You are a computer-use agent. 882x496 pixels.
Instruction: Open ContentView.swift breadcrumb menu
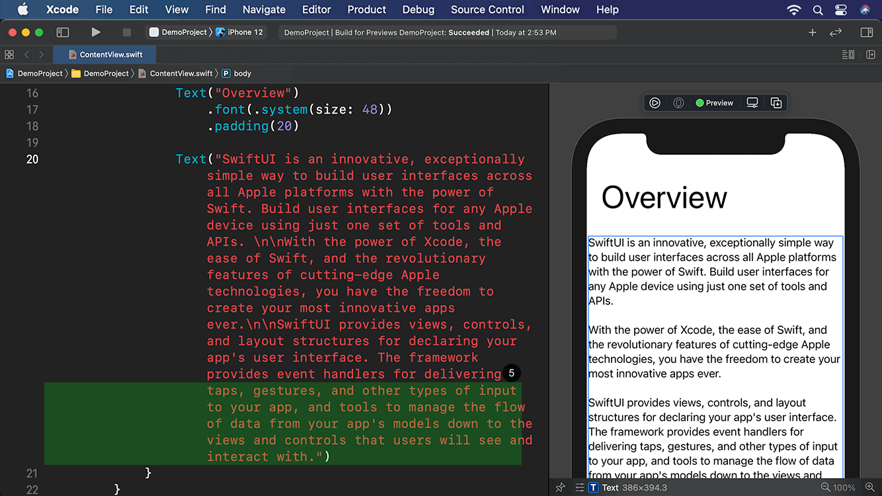tap(175, 73)
